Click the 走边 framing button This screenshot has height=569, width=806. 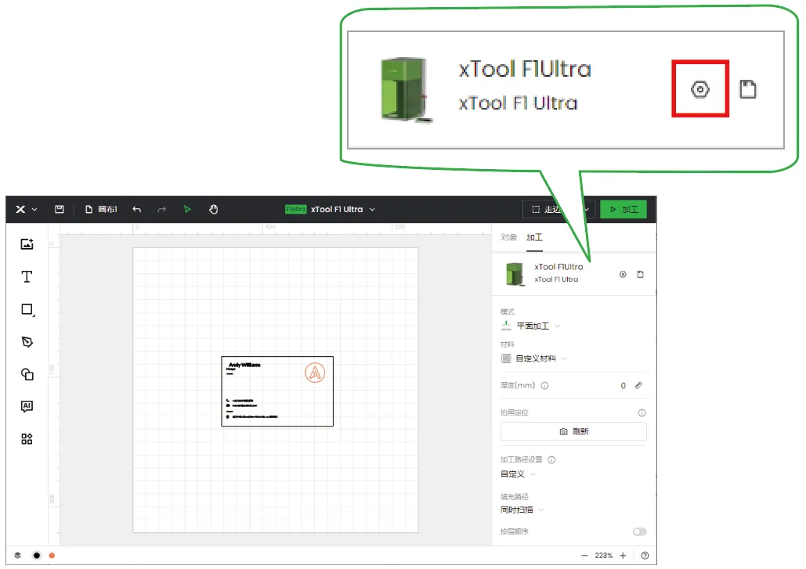click(548, 209)
